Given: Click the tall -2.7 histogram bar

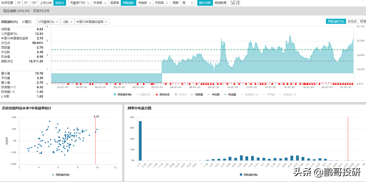Looking at the screenshot, I should pyautogui.click(x=140, y=141).
